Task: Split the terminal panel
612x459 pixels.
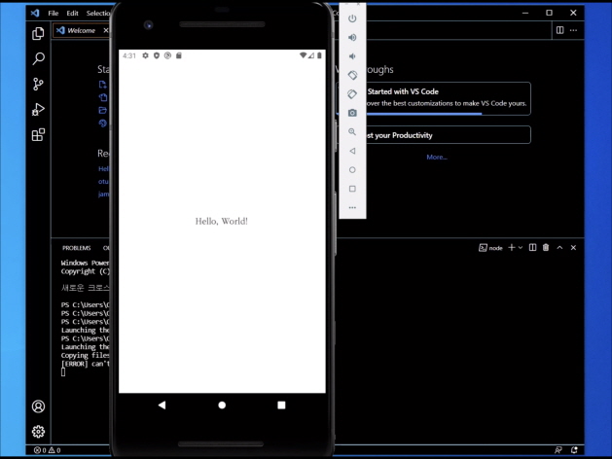Action: 532,248
